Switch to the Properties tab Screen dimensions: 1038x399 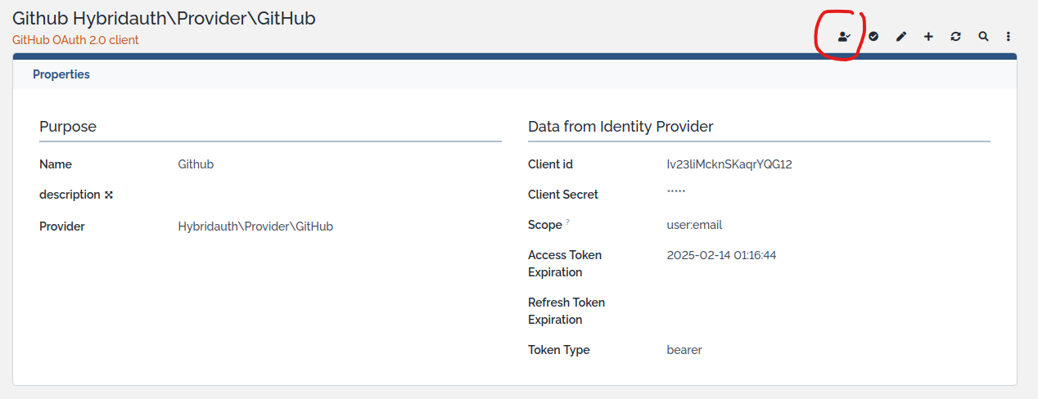(x=61, y=74)
